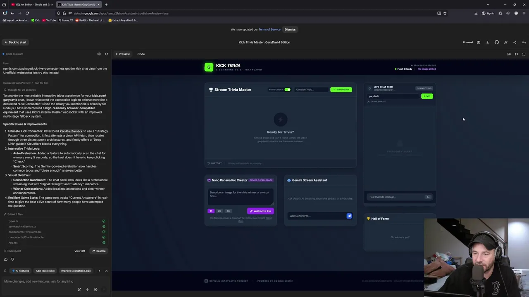The image size is (529, 297).
Task: Open preview fullscreen icon
Action: pos(524,54)
